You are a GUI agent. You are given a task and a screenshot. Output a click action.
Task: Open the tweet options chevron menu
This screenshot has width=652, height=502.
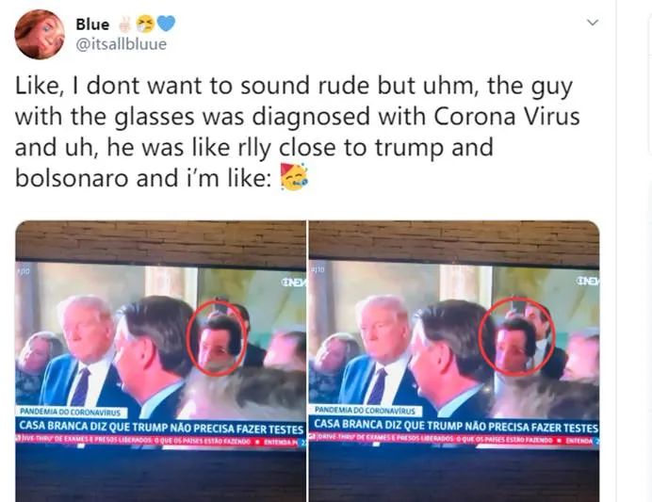pos(592,22)
